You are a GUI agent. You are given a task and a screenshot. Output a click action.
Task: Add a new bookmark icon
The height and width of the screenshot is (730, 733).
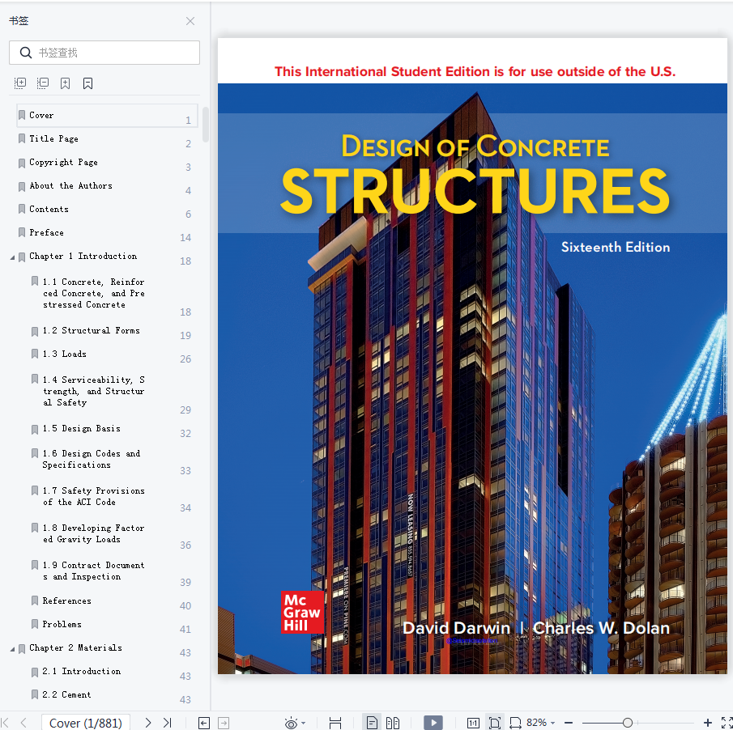(x=65, y=83)
